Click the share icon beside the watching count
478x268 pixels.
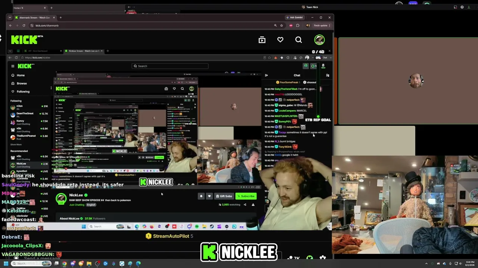pyautogui.click(x=245, y=205)
